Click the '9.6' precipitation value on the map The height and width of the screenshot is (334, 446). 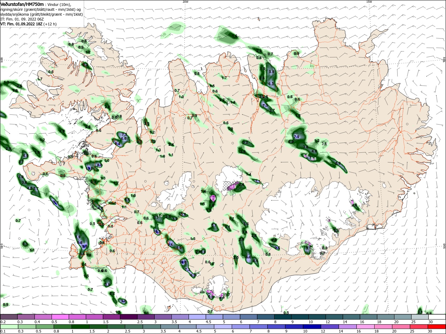click(277, 248)
